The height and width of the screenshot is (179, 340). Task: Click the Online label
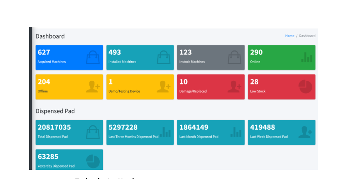(255, 62)
